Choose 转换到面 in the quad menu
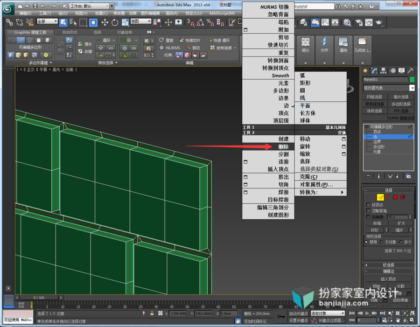Image resolution: width=420 pixels, height=327 pixels. [x=268, y=60]
